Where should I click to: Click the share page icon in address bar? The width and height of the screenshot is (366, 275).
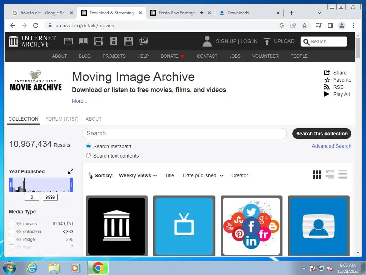pos(293,25)
